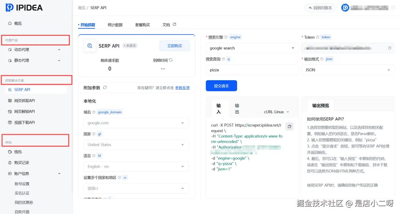This screenshot has width=400, height=214.
Task: Open the google search engine dropdown
Action: click(252, 48)
